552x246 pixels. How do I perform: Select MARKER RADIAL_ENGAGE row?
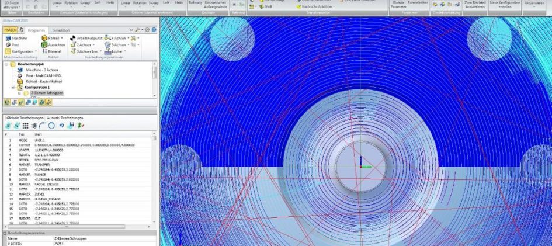point(78,185)
